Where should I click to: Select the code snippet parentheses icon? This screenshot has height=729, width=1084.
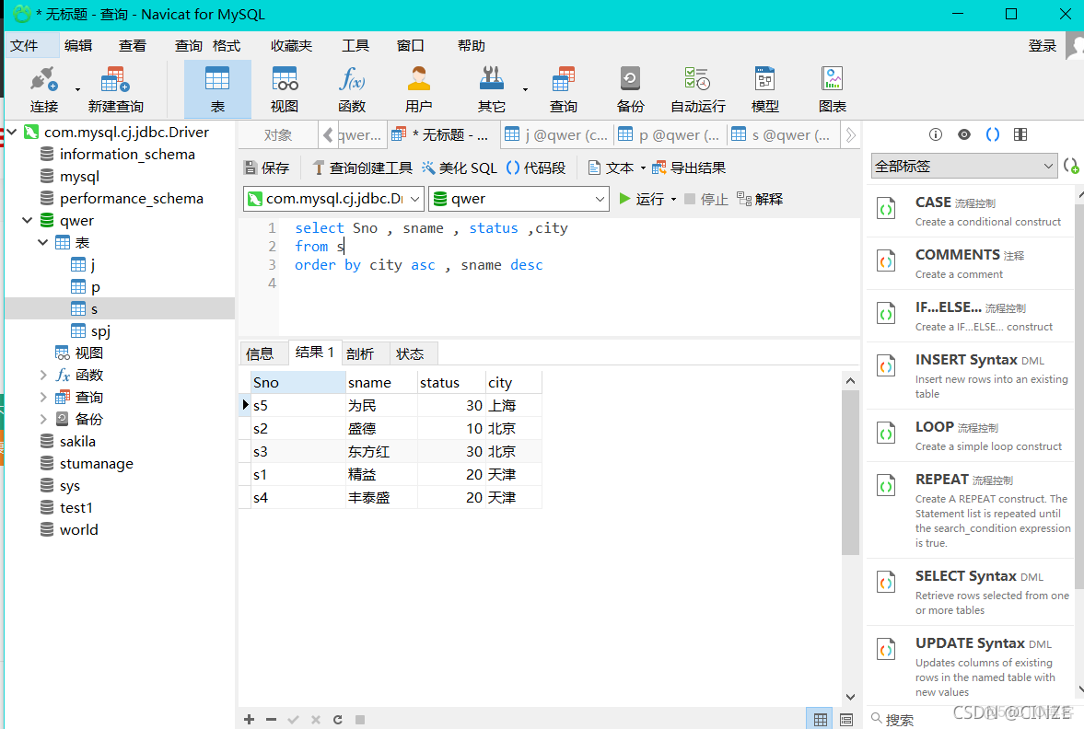(992, 134)
